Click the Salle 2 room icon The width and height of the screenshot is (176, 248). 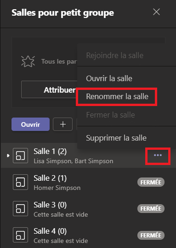point(21,182)
